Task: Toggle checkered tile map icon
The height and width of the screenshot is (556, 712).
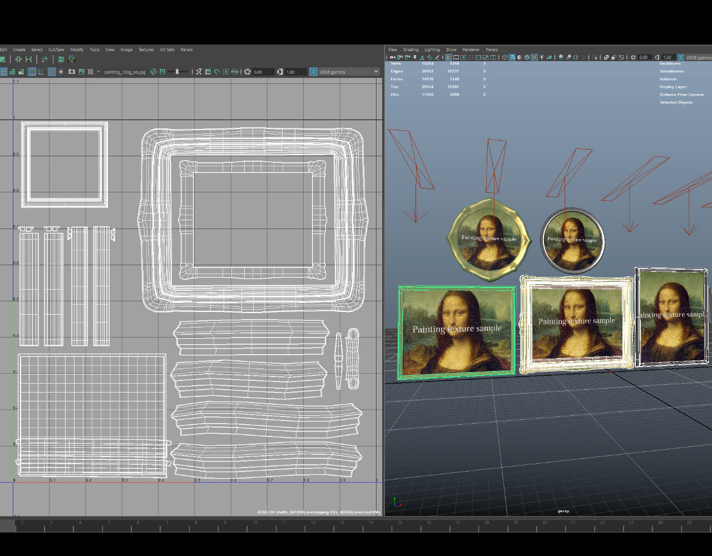Action: pos(90,72)
